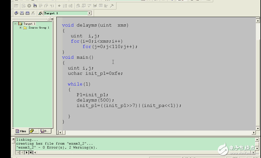Click editor horizontal scrollbar left arrow
The height and width of the screenshot is (158, 261).
point(60,132)
